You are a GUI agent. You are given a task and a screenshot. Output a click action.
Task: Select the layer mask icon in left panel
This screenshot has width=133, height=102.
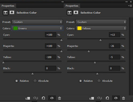pyautogui.click(x=12, y=13)
